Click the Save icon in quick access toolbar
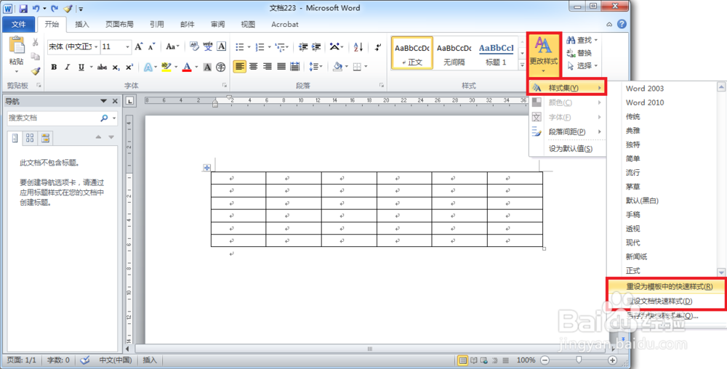727x369 pixels. [x=24, y=8]
